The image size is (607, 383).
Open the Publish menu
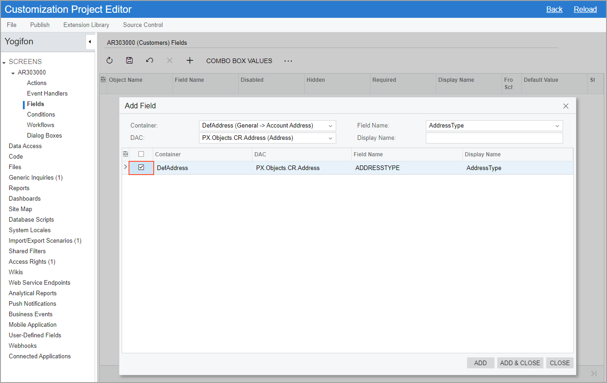(x=40, y=25)
